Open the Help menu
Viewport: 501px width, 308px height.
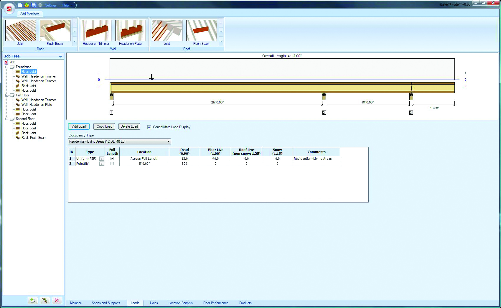coord(67,5)
